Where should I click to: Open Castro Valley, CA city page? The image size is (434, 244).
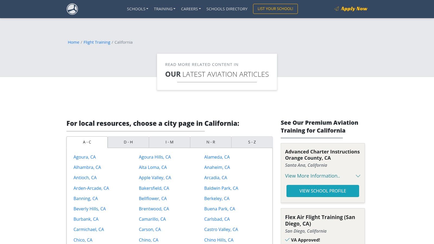(221, 229)
